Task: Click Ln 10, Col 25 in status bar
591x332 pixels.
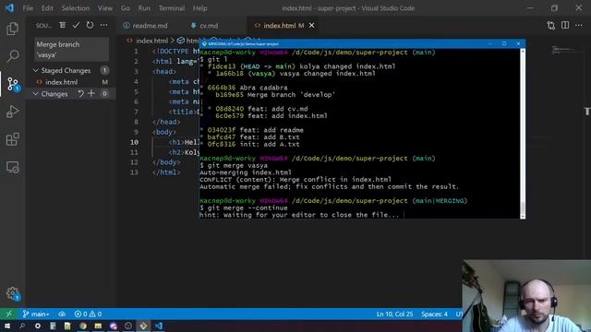Action: tap(394, 314)
